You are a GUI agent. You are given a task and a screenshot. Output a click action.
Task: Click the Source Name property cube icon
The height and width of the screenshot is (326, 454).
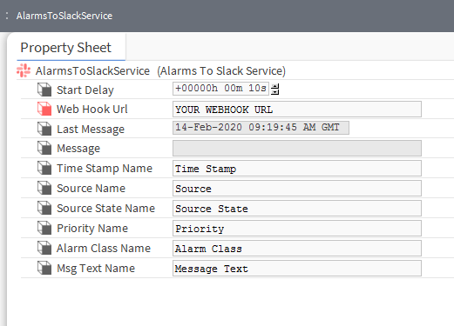pyautogui.click(x=44, y=188)
